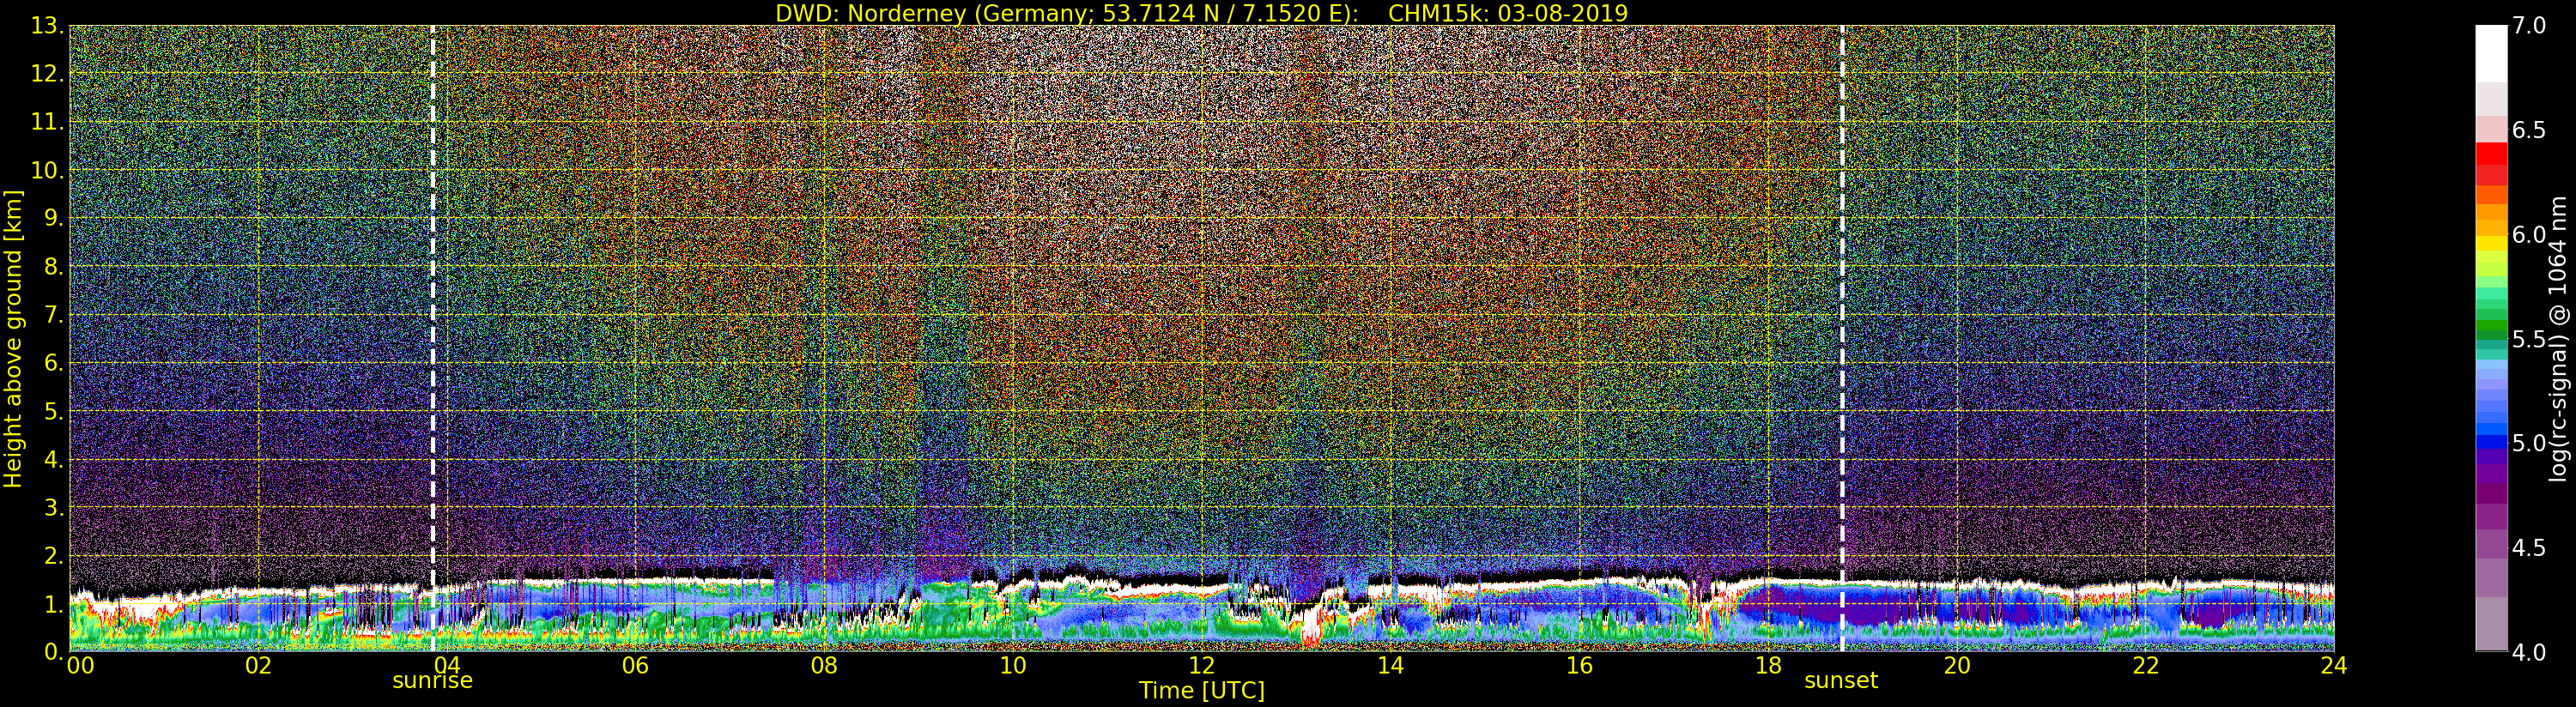
Task: Click the '5.5' colorbar tick label
Action: coord(2528,339)
